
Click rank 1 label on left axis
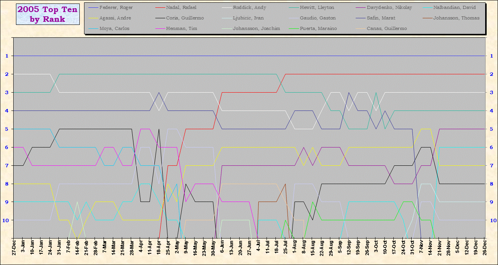(7, 56)
